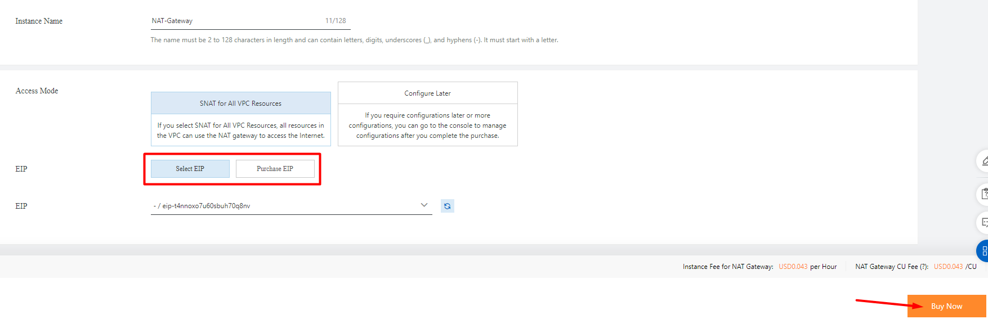The width and height of the screenshot is (988, 328).
Task: Choose SNAT for All VPC Resources mode
Action: (240, 104)
